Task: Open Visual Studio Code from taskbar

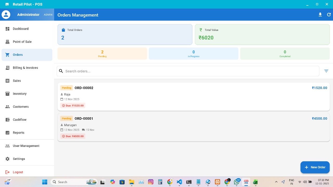Action: coord(179,182)
